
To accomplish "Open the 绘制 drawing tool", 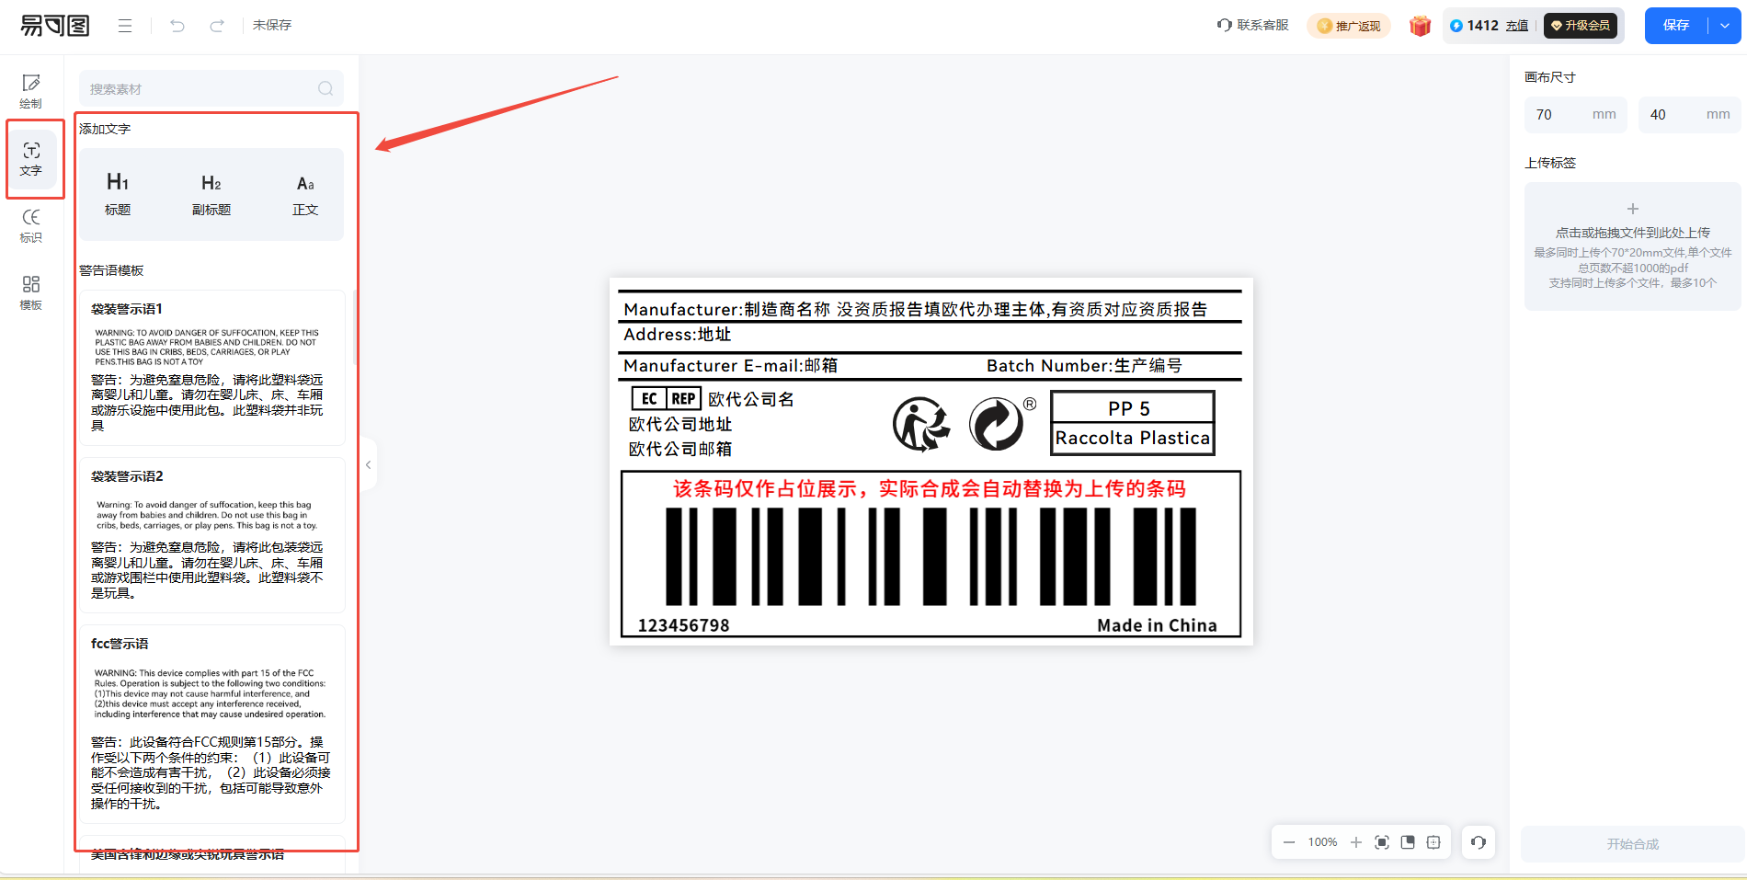I will 31,91.
